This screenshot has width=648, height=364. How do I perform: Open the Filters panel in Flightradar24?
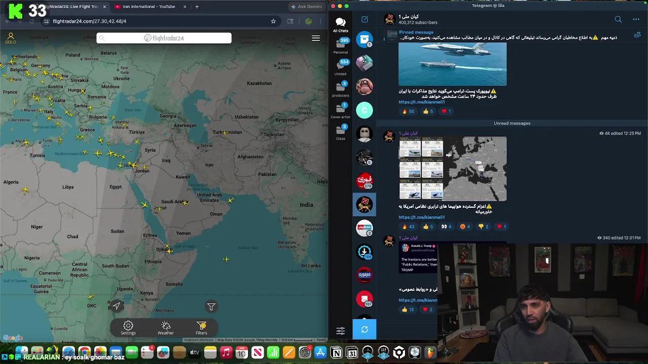click(x=201, y=328)
